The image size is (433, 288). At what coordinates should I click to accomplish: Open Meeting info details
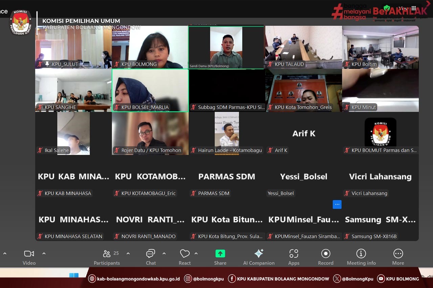click(361, 257)
